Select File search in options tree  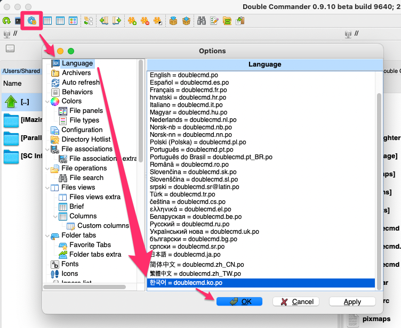(x=86, y=177)
